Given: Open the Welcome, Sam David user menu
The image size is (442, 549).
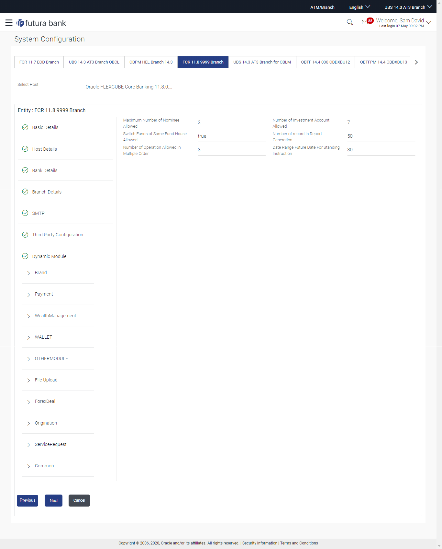Looking at the screenshot, I should [403, 22].
